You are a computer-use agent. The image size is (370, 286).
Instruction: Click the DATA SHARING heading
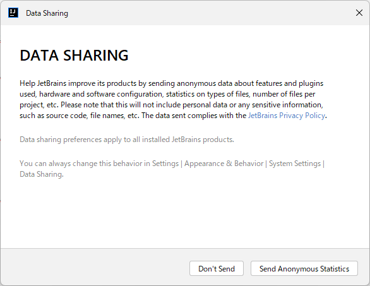[74, 56]
